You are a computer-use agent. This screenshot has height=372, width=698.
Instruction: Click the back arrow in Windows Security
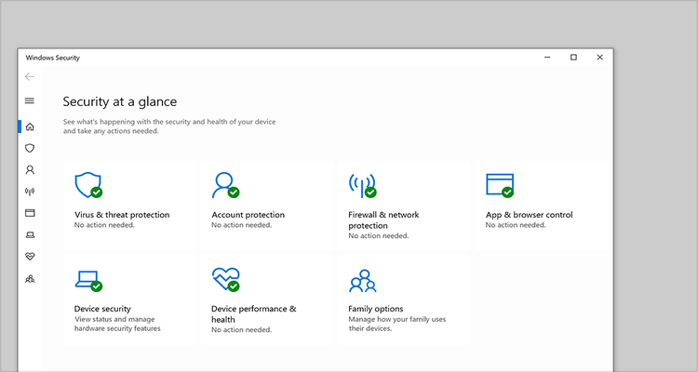click(x=30, y=77)
